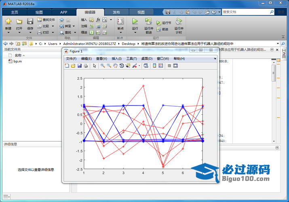The width and height of the screenshot is (289, 202).
Task: Open the Save (保存) dropdown arrow
Action: point(30,33)
